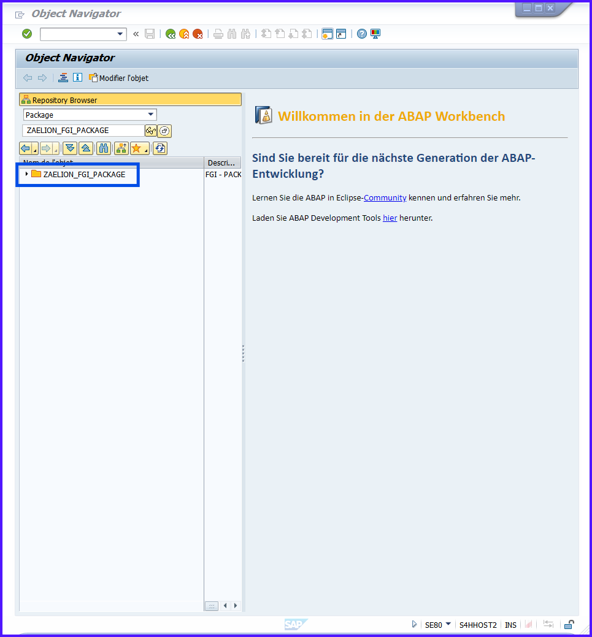Toggle the lock icon in status bar
Image resolution: width=592 pixels, height=637 pixels.
569,625
